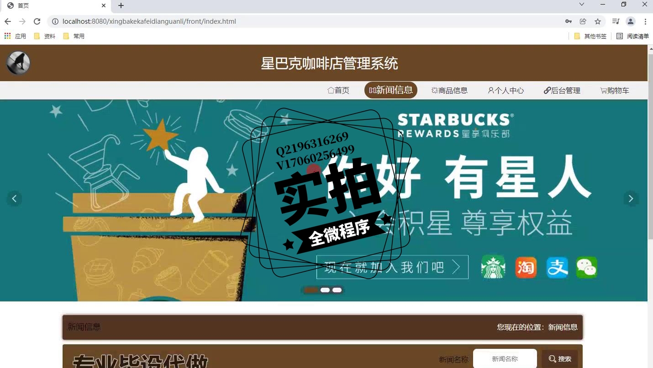
Task: Show previous carousel slide
Action: pyautogui.click(x=14, y=198)
